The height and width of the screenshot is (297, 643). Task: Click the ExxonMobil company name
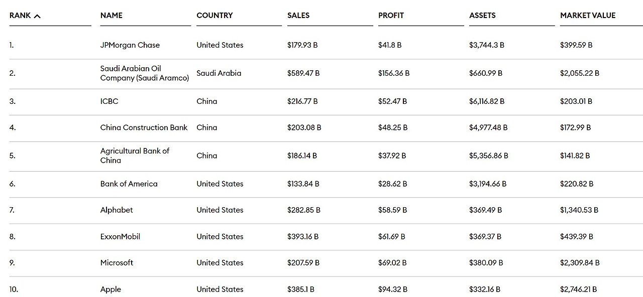120,236
